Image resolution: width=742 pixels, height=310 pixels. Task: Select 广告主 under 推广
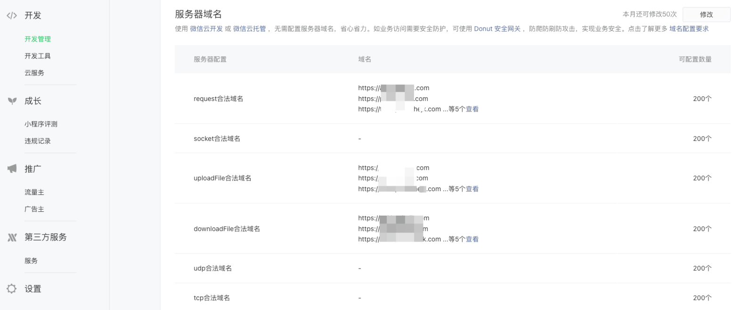pos(34,209)
